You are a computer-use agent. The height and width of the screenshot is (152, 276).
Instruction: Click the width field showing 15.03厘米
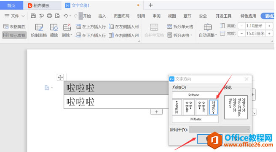pyautogui.click(x=255, y=33)
